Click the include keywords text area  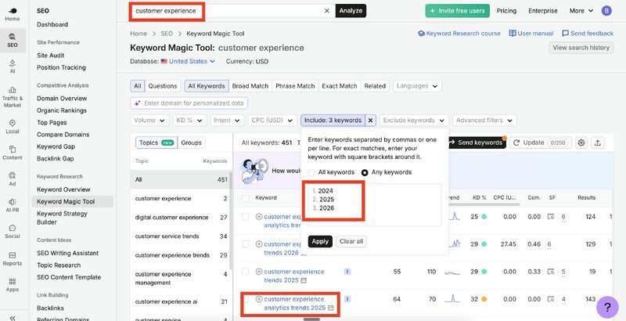[x=375, y=205]
